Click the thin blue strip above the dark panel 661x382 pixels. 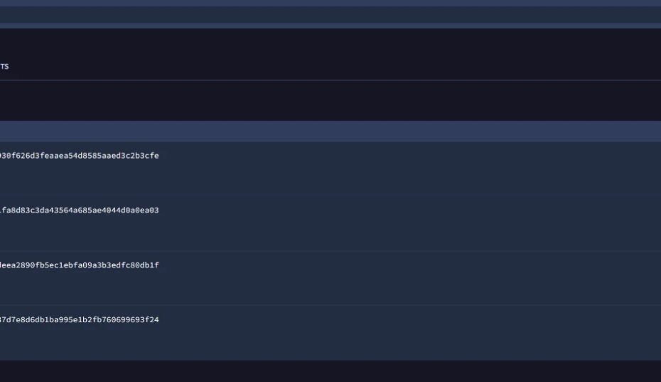pyautogui.click(x=330, y=26)
